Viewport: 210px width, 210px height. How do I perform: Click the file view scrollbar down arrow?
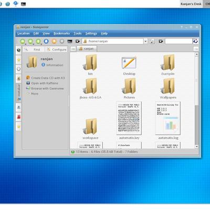click(197, 146)
